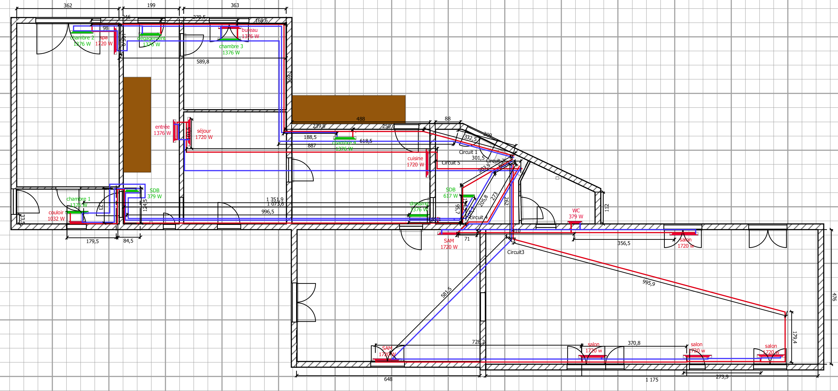Click the chambre 4 1376 W label
This screenshot has width=838, height=391.
pyautogui.click(x=344, y=146)
